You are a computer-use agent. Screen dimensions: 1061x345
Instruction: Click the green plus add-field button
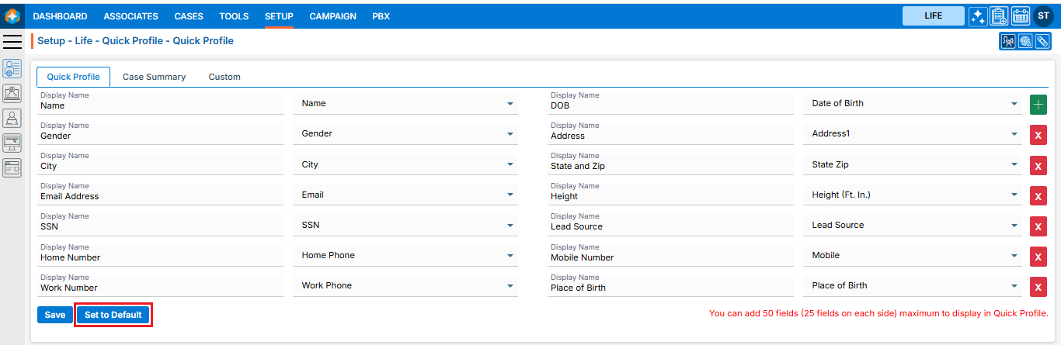(1038, 105)
